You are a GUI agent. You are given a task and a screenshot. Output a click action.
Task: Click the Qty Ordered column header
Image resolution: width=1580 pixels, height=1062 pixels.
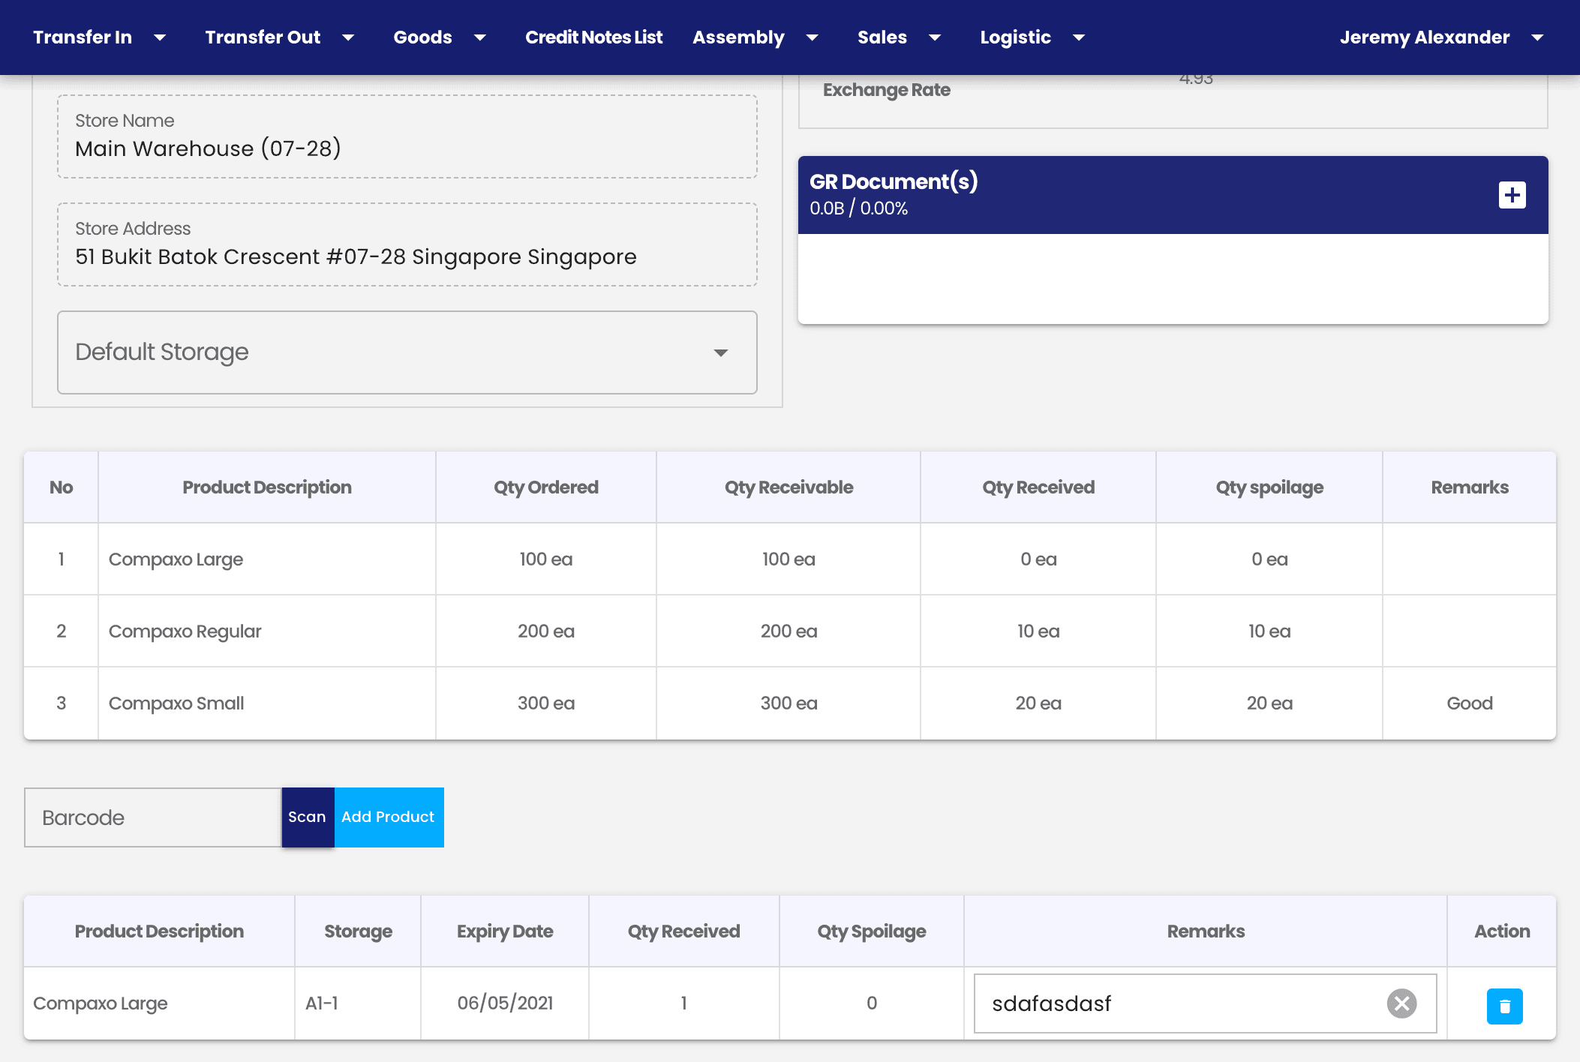pos(546,487)
